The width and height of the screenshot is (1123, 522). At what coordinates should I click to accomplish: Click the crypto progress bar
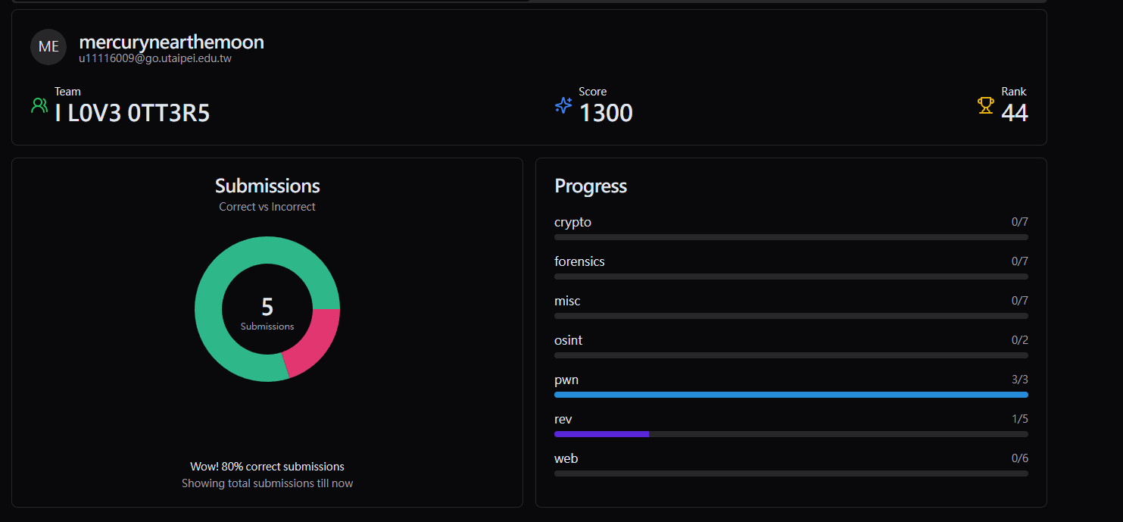click(x=791, y=237)
